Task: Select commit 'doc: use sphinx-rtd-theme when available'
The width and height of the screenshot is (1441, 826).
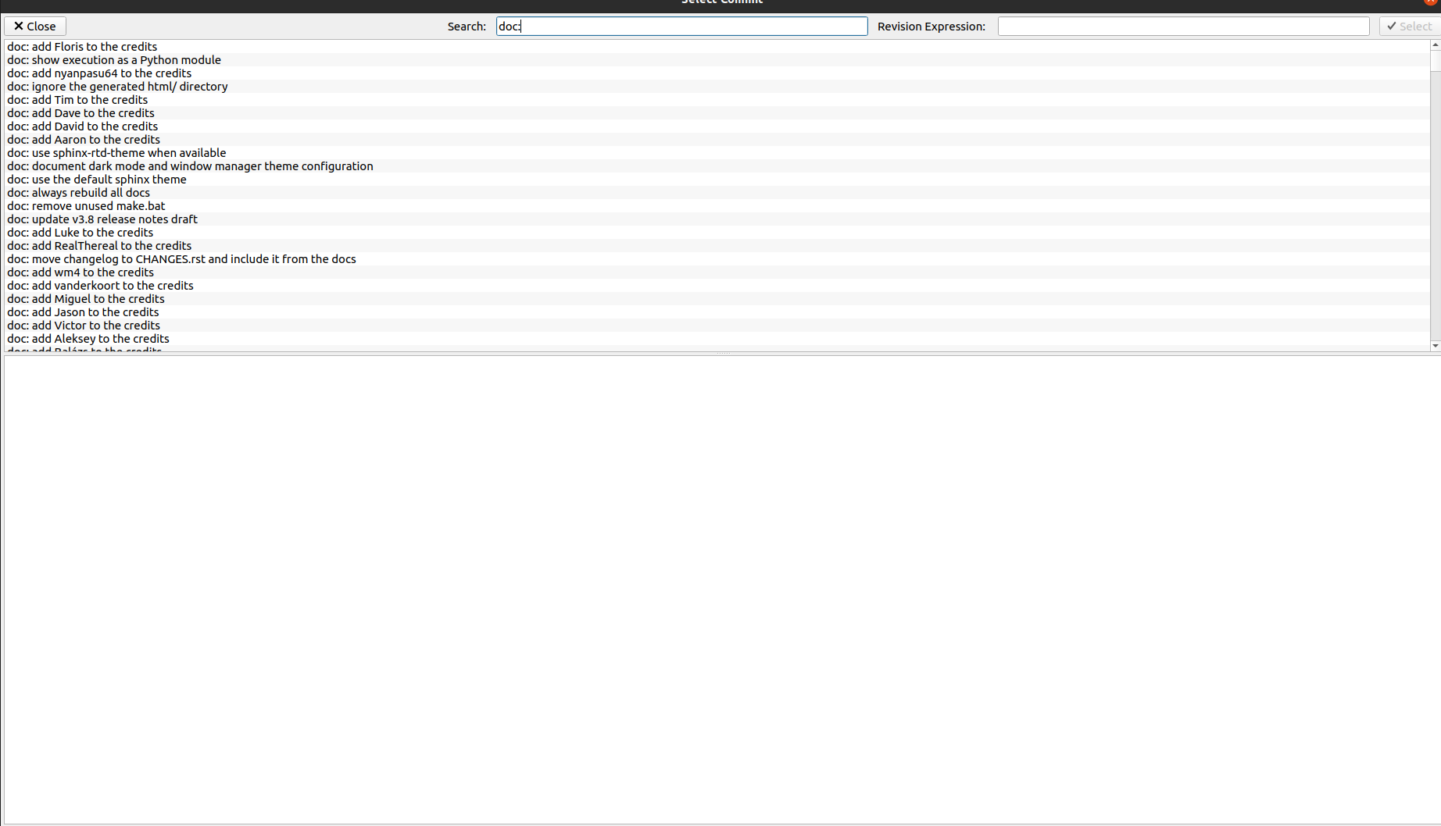Action: point(116,152)
